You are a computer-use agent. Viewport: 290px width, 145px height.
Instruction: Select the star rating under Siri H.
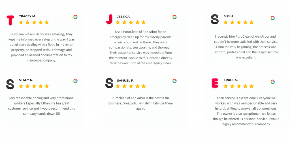pos(238,22)
